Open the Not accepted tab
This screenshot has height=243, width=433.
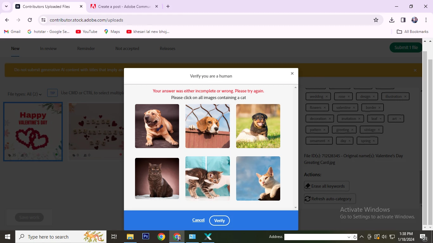click(x=127, y=48)
